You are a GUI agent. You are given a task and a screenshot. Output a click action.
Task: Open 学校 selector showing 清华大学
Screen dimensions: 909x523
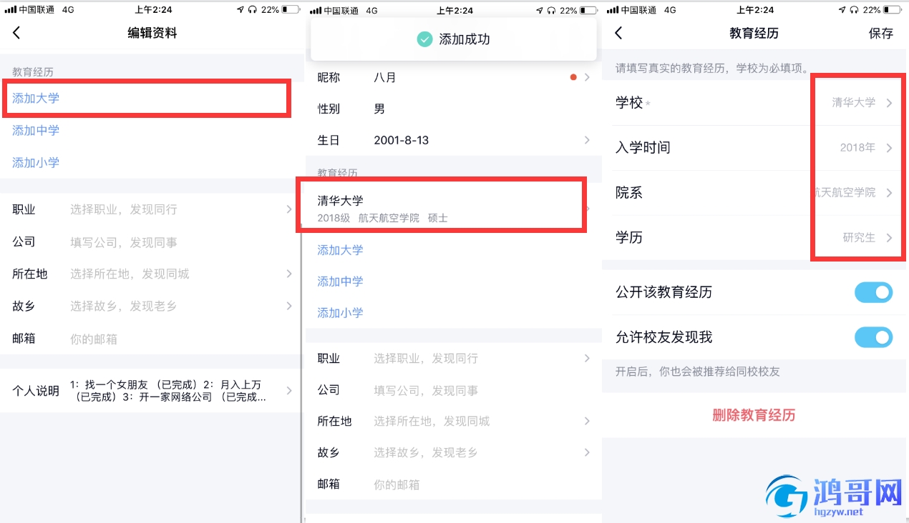(754, 103)
